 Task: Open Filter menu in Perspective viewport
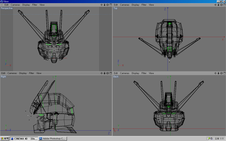34,5
